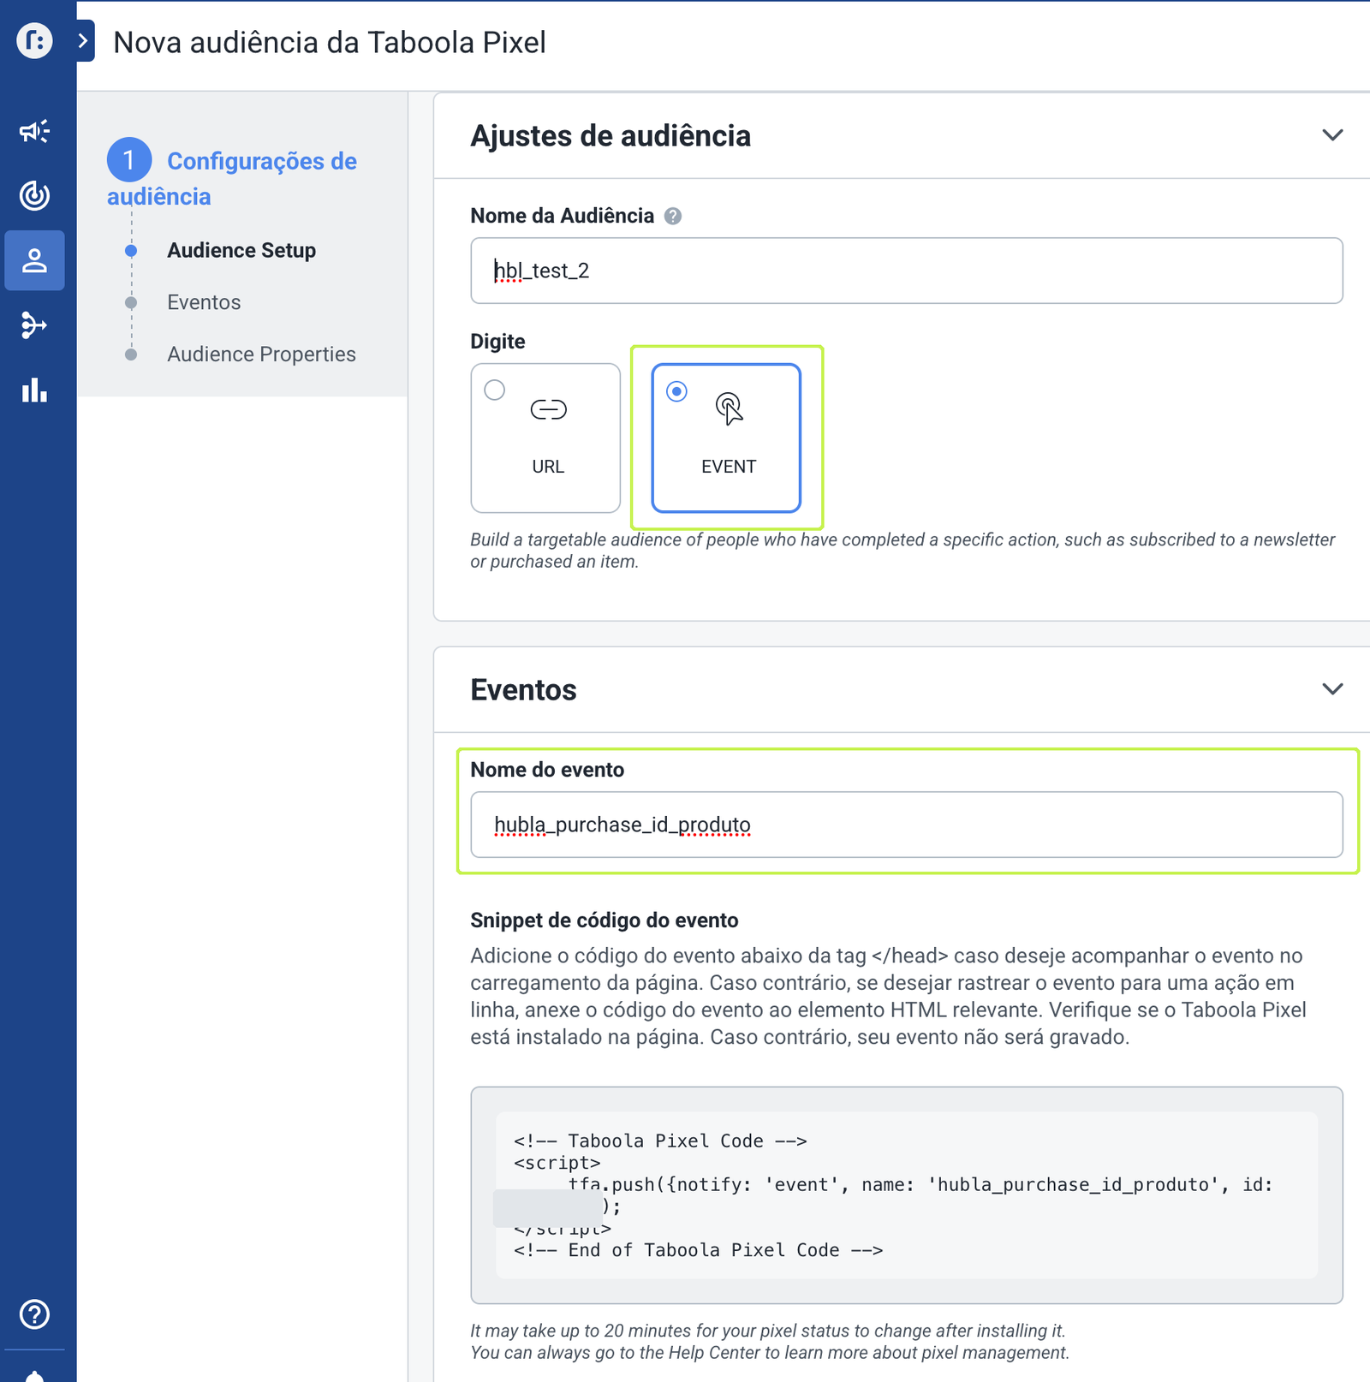Click the URL link icon
The image size is (1370, 1382).
(x=548, y=410)
